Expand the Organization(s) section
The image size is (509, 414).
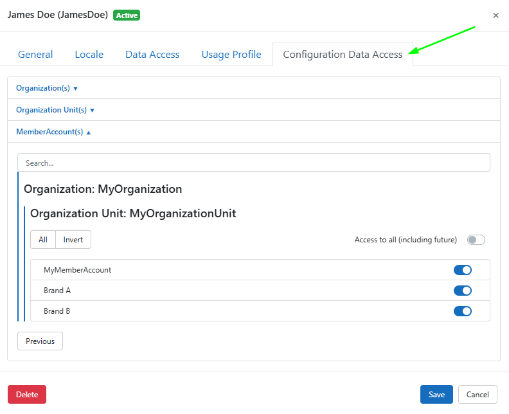(47, 88)
